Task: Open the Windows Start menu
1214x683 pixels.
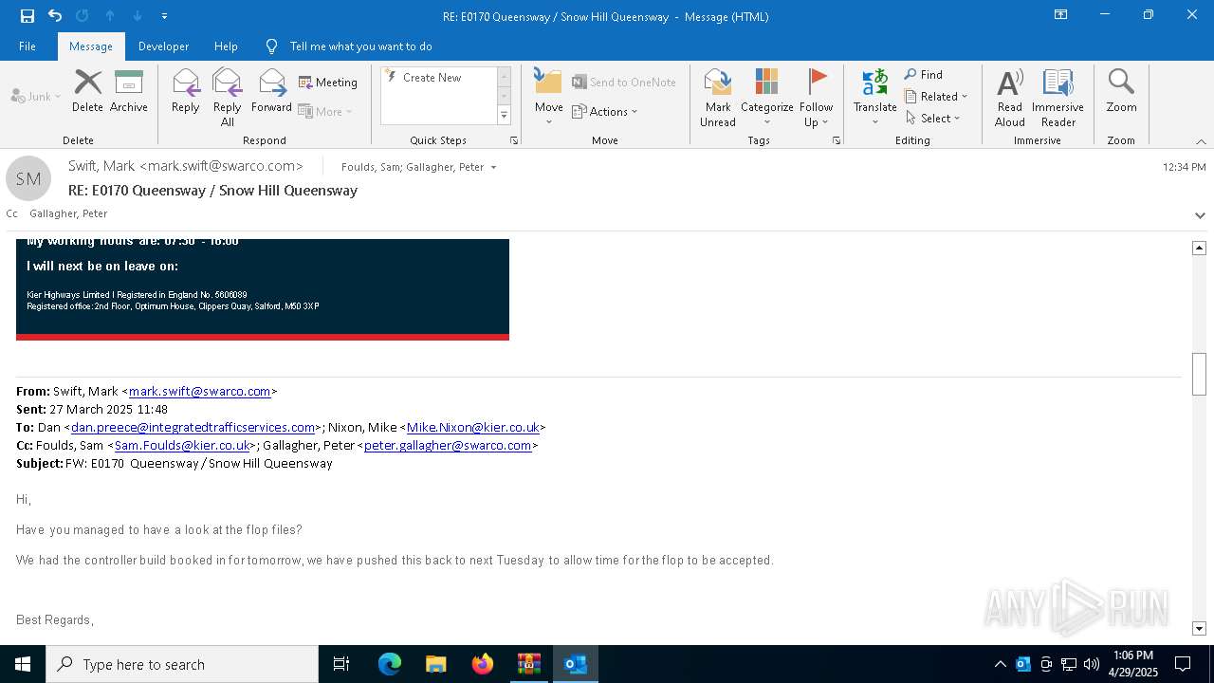Action: tap(23, 664)
